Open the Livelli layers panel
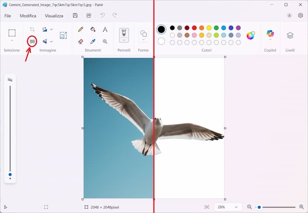Image resolution: width=308 pixels, height=213 pixels. tap(290, 35)
